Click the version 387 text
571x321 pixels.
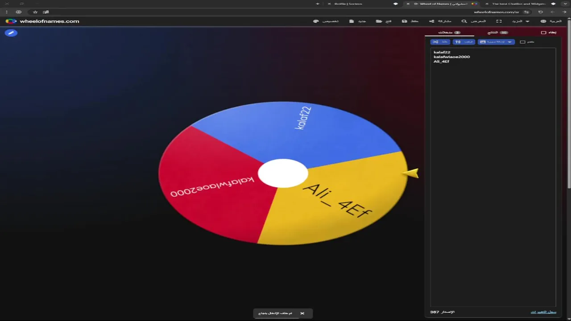click(442, 312)
